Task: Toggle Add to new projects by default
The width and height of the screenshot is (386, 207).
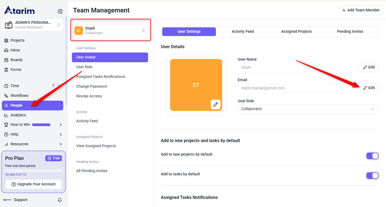Action: 372,156
